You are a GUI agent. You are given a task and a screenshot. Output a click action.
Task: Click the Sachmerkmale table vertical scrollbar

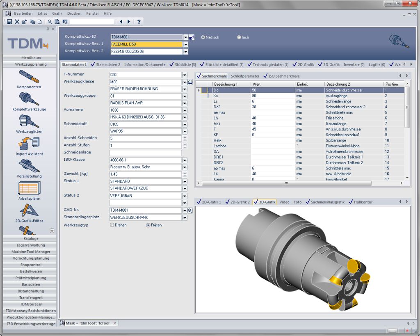pos(407,107)
